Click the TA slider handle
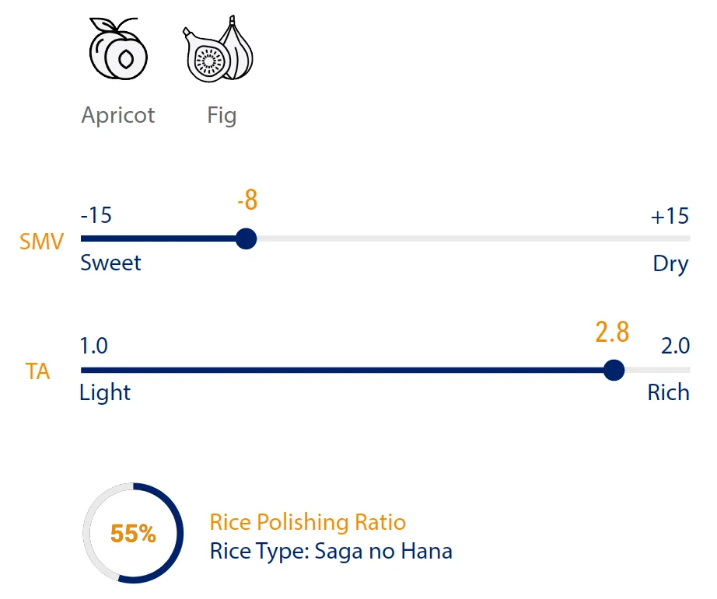 click(614, 371)
